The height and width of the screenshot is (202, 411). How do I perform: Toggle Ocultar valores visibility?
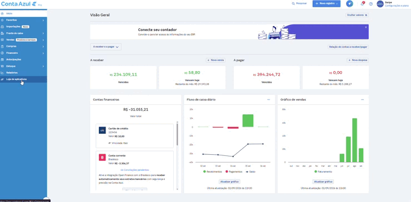(357, 15)
